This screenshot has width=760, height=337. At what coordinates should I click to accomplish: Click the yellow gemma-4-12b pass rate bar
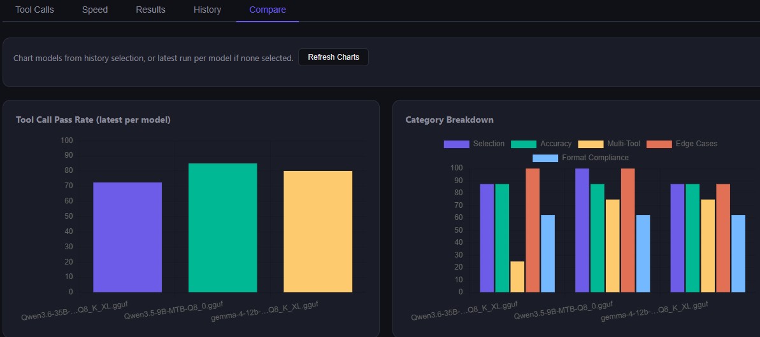click(318, 231)
